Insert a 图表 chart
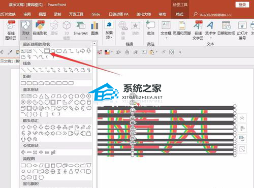254x188 pixels. (x=94, y=28)
